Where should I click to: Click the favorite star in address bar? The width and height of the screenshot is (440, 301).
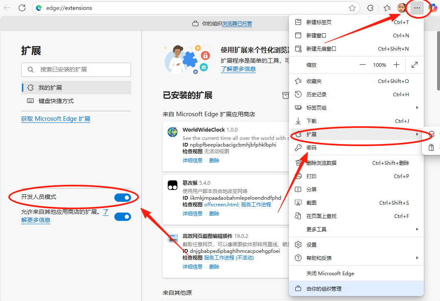[352, 8]
